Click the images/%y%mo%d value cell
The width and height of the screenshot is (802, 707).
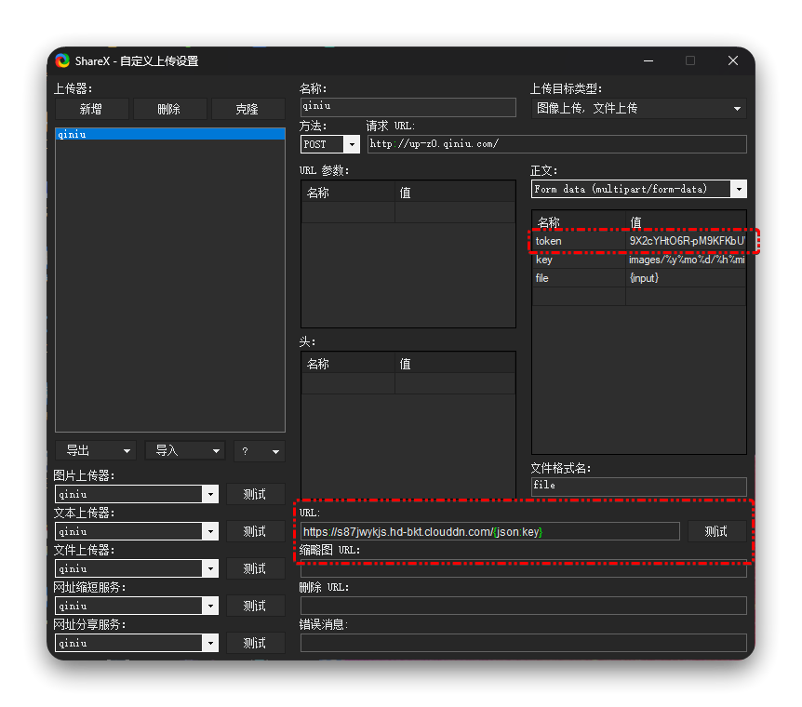tap(686, 260)
